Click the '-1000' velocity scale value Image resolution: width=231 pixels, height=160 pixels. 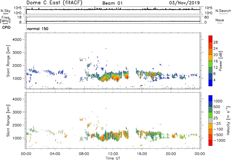pyautogui.click(x=219, y=140)
